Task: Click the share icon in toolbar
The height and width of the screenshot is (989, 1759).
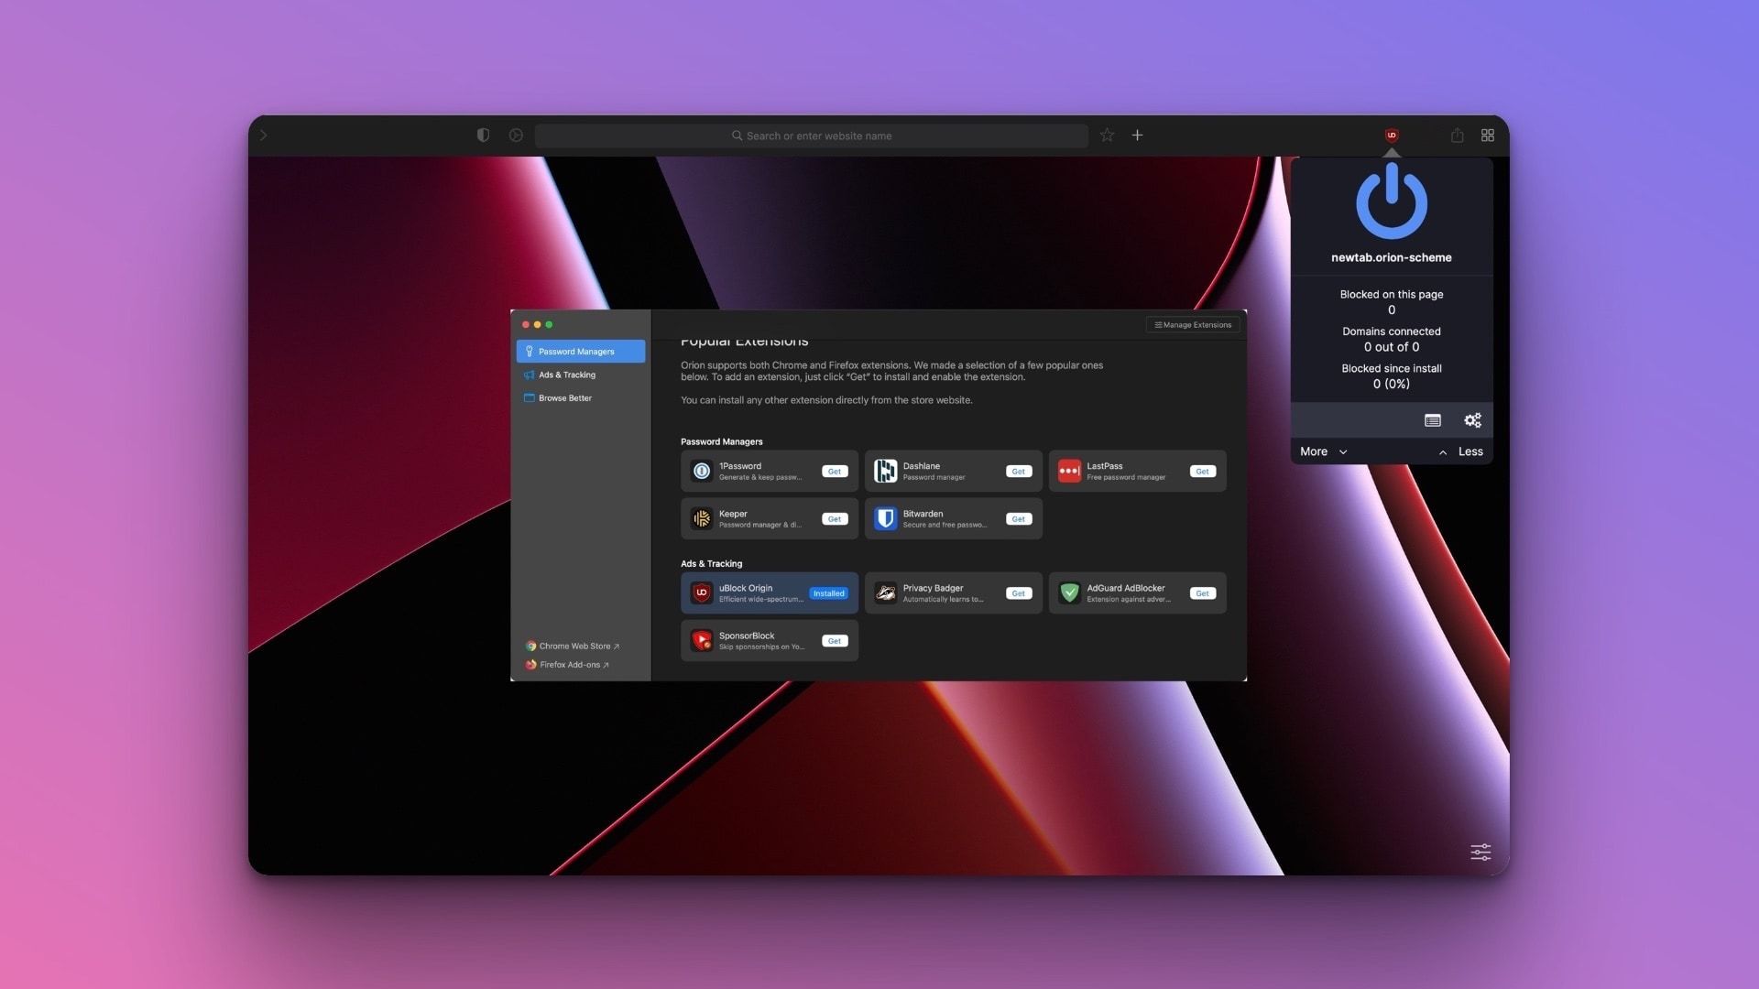Action: tap(1457, 136)
